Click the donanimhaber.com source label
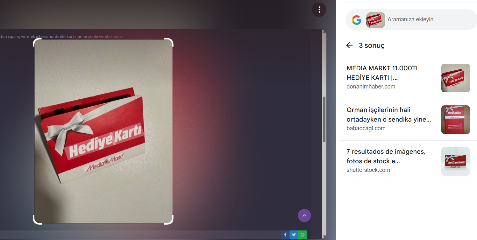Image resolution: width=477 pixels, height=240 pixels. [371, 87]
